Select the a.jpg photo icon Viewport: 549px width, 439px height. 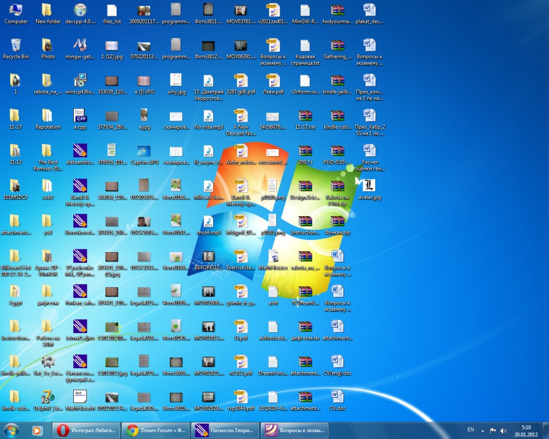[x=144, y=119]
